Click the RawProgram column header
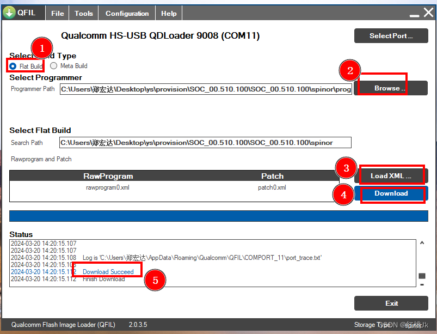The height and width of the screenshot is (334, 437). point(108,176)
